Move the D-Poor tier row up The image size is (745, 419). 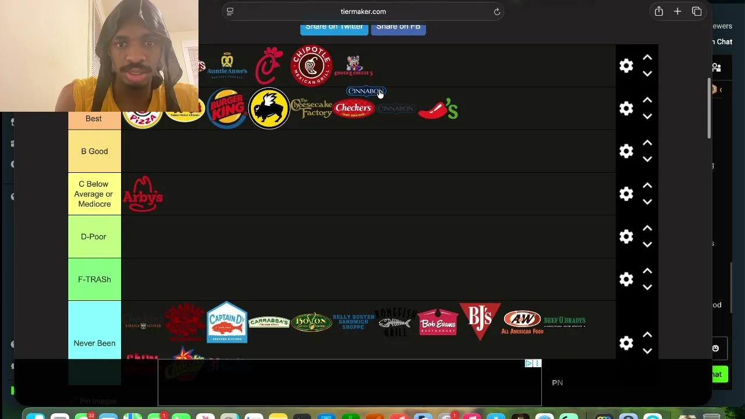tap(647, 228)
